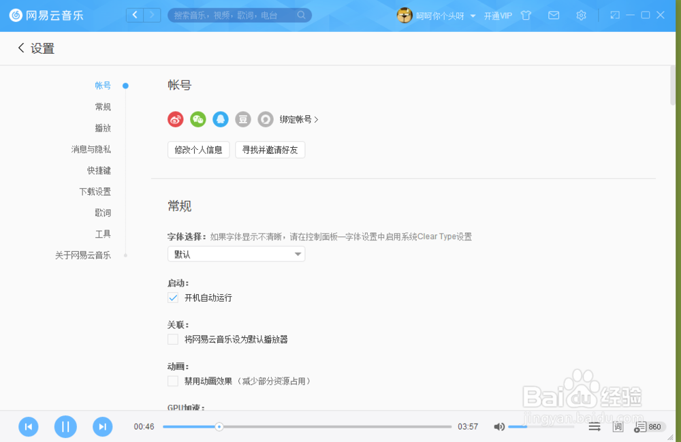Image resolution: width=681 pixels, height=442 pixels.
Task: Select 下载设置 in settings sidebar
Action: click(x=95, y=191)
